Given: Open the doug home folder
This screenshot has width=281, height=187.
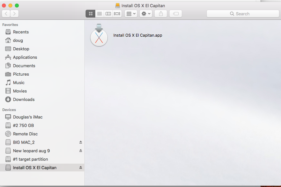Looking at the screenshot, I should click(42, 40).
